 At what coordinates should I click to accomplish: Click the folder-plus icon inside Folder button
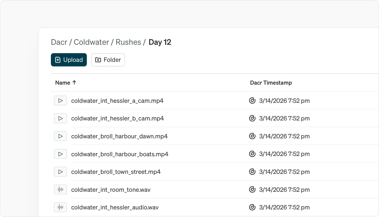click(x=98, y=60)
